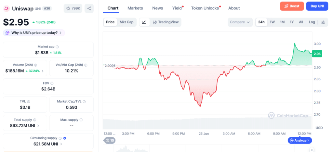Add UNI to watchlist star button
The height and width of the screenshot is (152, 333).
(73, 8)
